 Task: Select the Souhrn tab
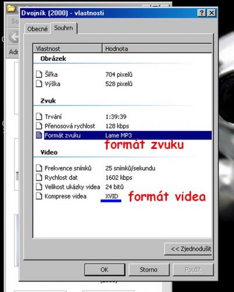[x=63, y=28]
